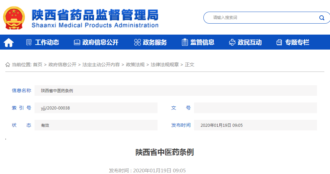Click the 政务服务 four-circle icon
The image size is (330, 174).
pyautogui.click(x=137, y=42)
